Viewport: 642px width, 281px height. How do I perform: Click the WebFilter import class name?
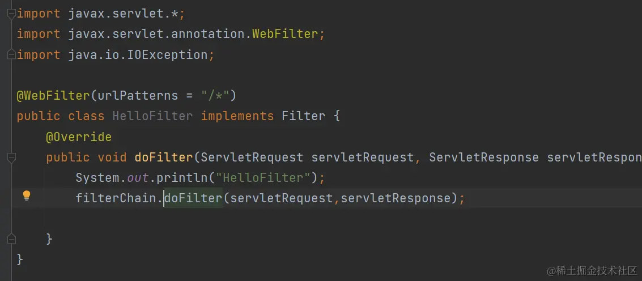285,34
